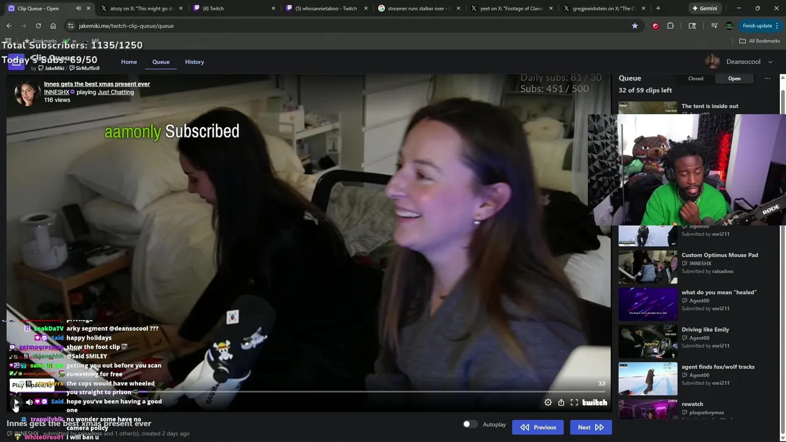
Task: Toggle the Autoplay switch
Action: point(470,424)
